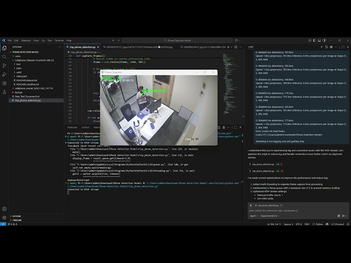Open the Accounts icon in activity bar
351x263 pixels.
point(4,209)
